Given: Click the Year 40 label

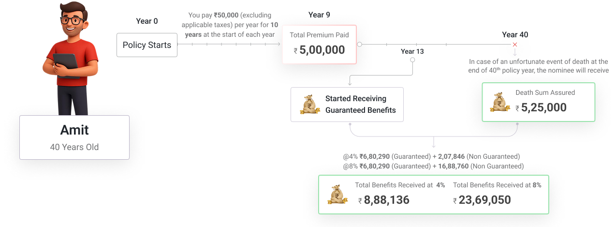Looking at the screenshot, I should [515, 34].
